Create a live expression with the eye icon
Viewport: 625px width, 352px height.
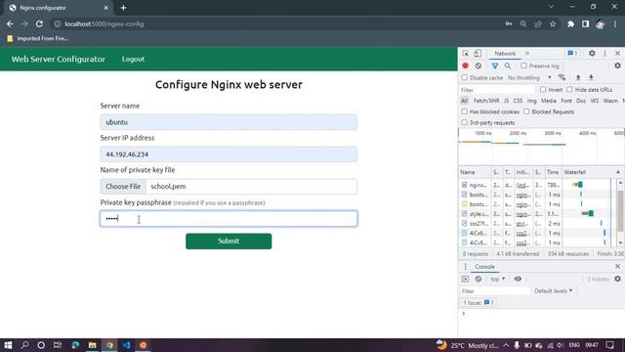pos(518,279)
